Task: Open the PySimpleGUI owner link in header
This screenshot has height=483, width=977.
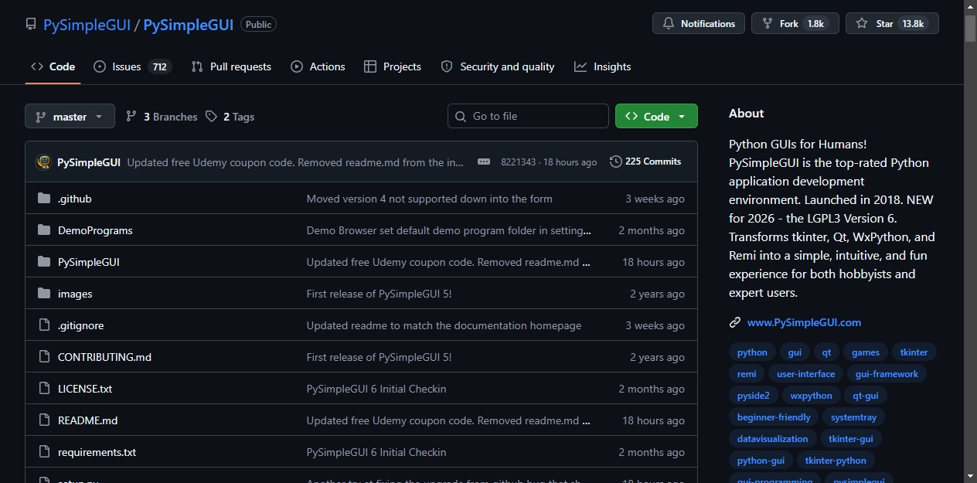Action: coord(87,25)
